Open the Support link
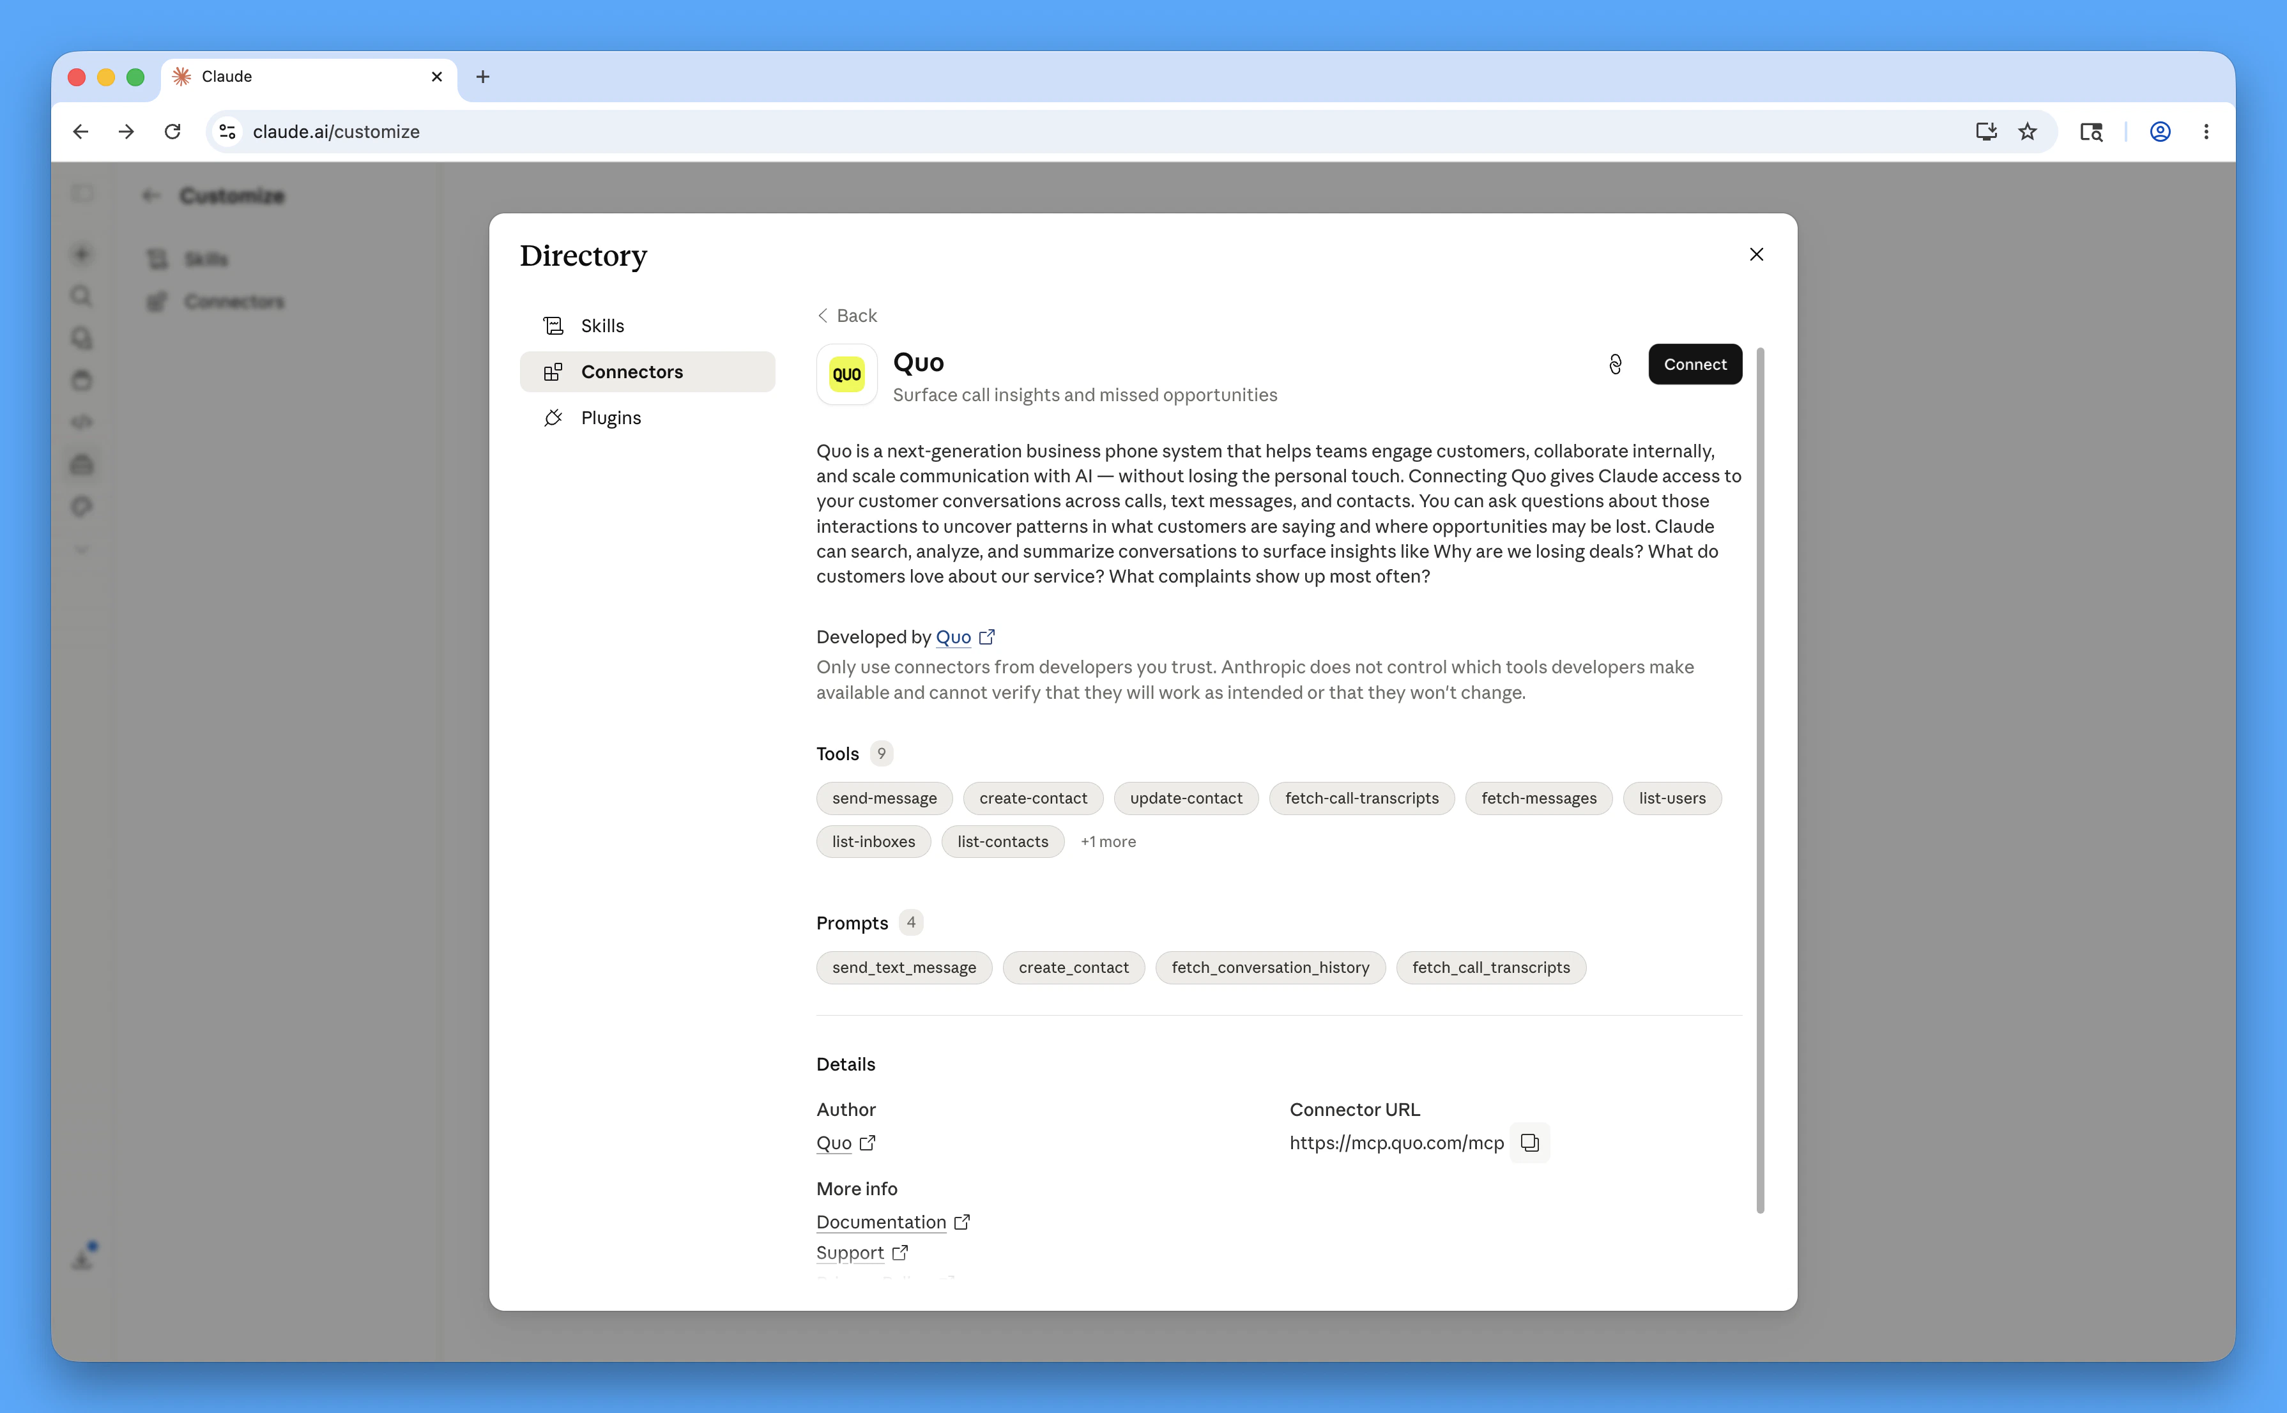This screenshot has width=2287, height=1413. click(850, 1253)
